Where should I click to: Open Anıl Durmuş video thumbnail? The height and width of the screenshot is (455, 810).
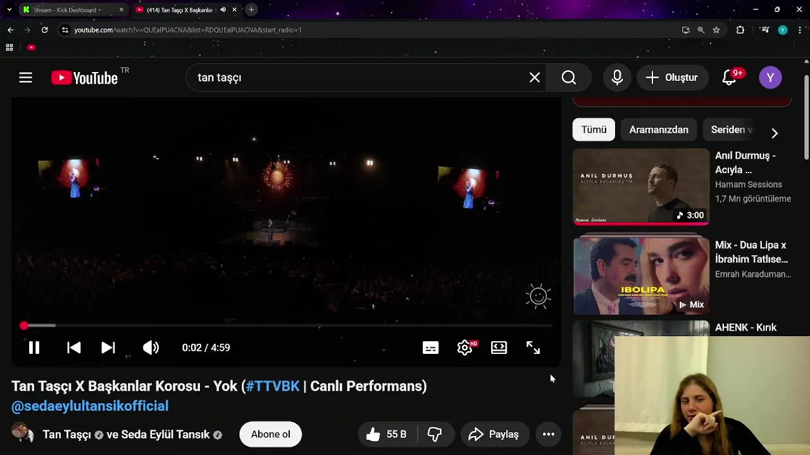click(x=641, y=187)
